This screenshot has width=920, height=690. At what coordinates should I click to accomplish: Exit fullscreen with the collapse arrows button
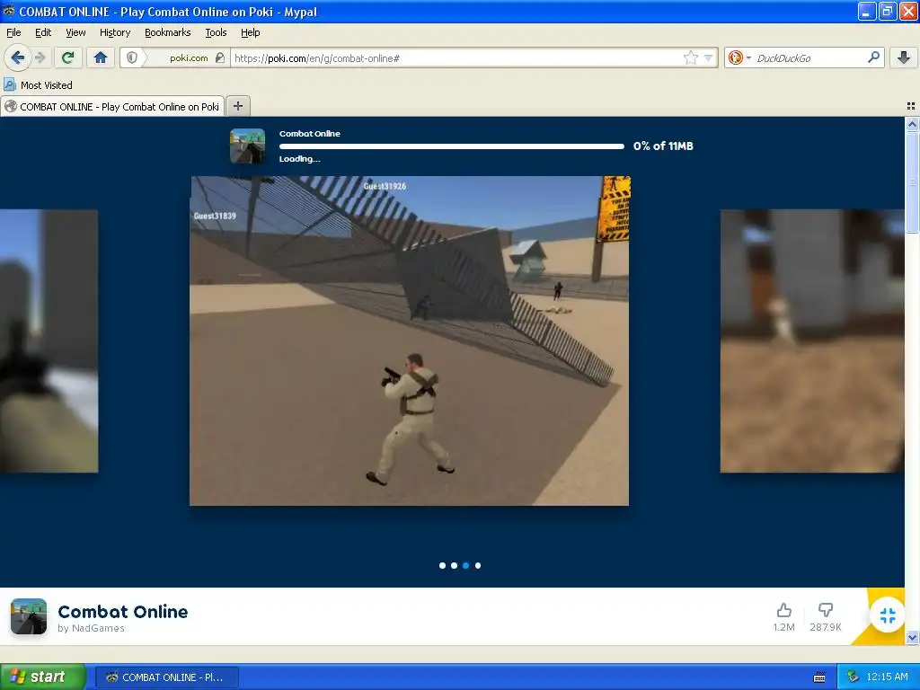coord(888,615)
